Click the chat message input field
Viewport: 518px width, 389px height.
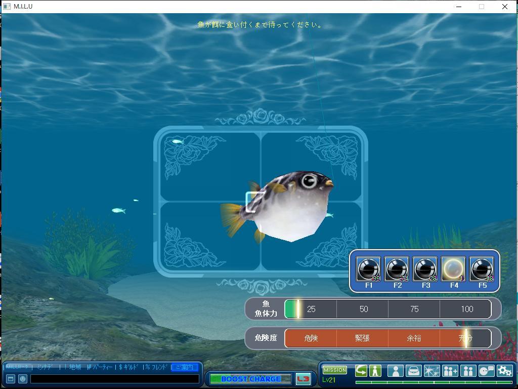tap(115, 379)
